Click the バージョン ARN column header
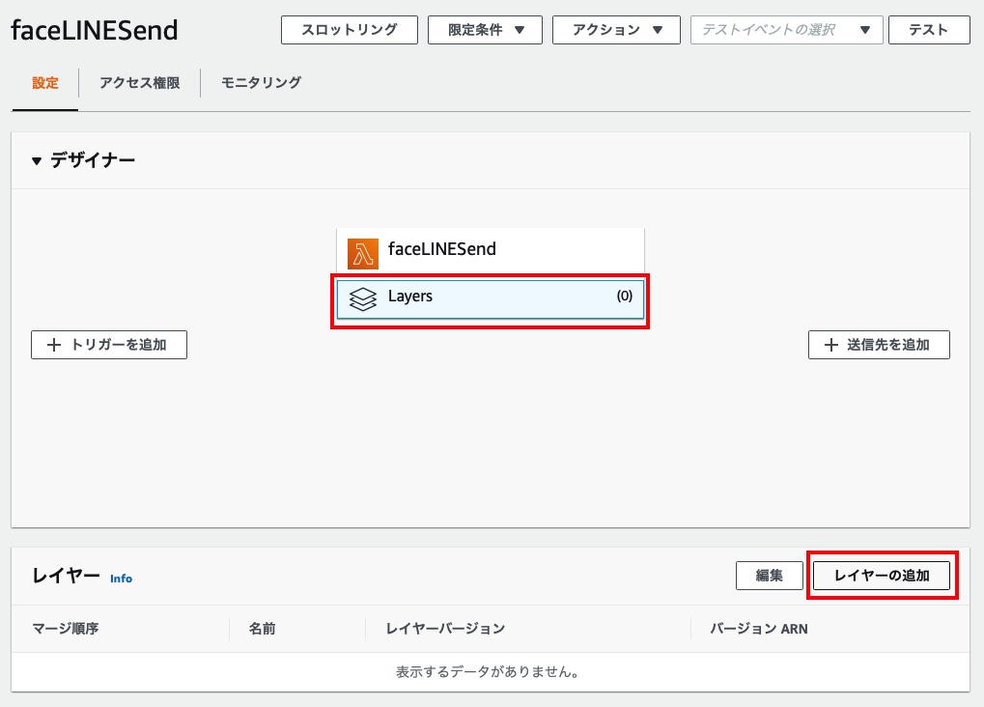The image size is (984, 707). pyautogui.click(x=759, y=629)
